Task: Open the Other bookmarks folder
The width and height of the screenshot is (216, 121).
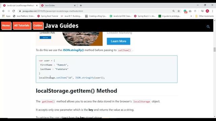Action: coord(205,16)
